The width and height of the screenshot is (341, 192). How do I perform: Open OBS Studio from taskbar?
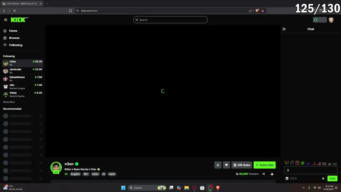coord(210,188)
